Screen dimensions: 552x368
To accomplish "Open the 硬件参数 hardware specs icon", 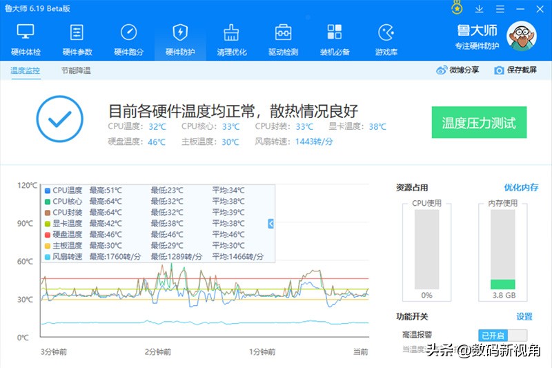I will (77, 32).
